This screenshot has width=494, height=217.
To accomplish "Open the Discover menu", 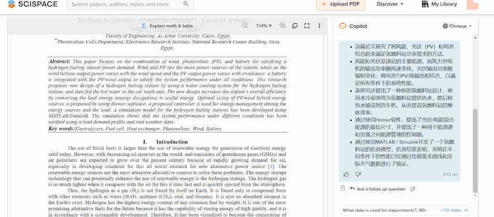I will pos(390,4).
